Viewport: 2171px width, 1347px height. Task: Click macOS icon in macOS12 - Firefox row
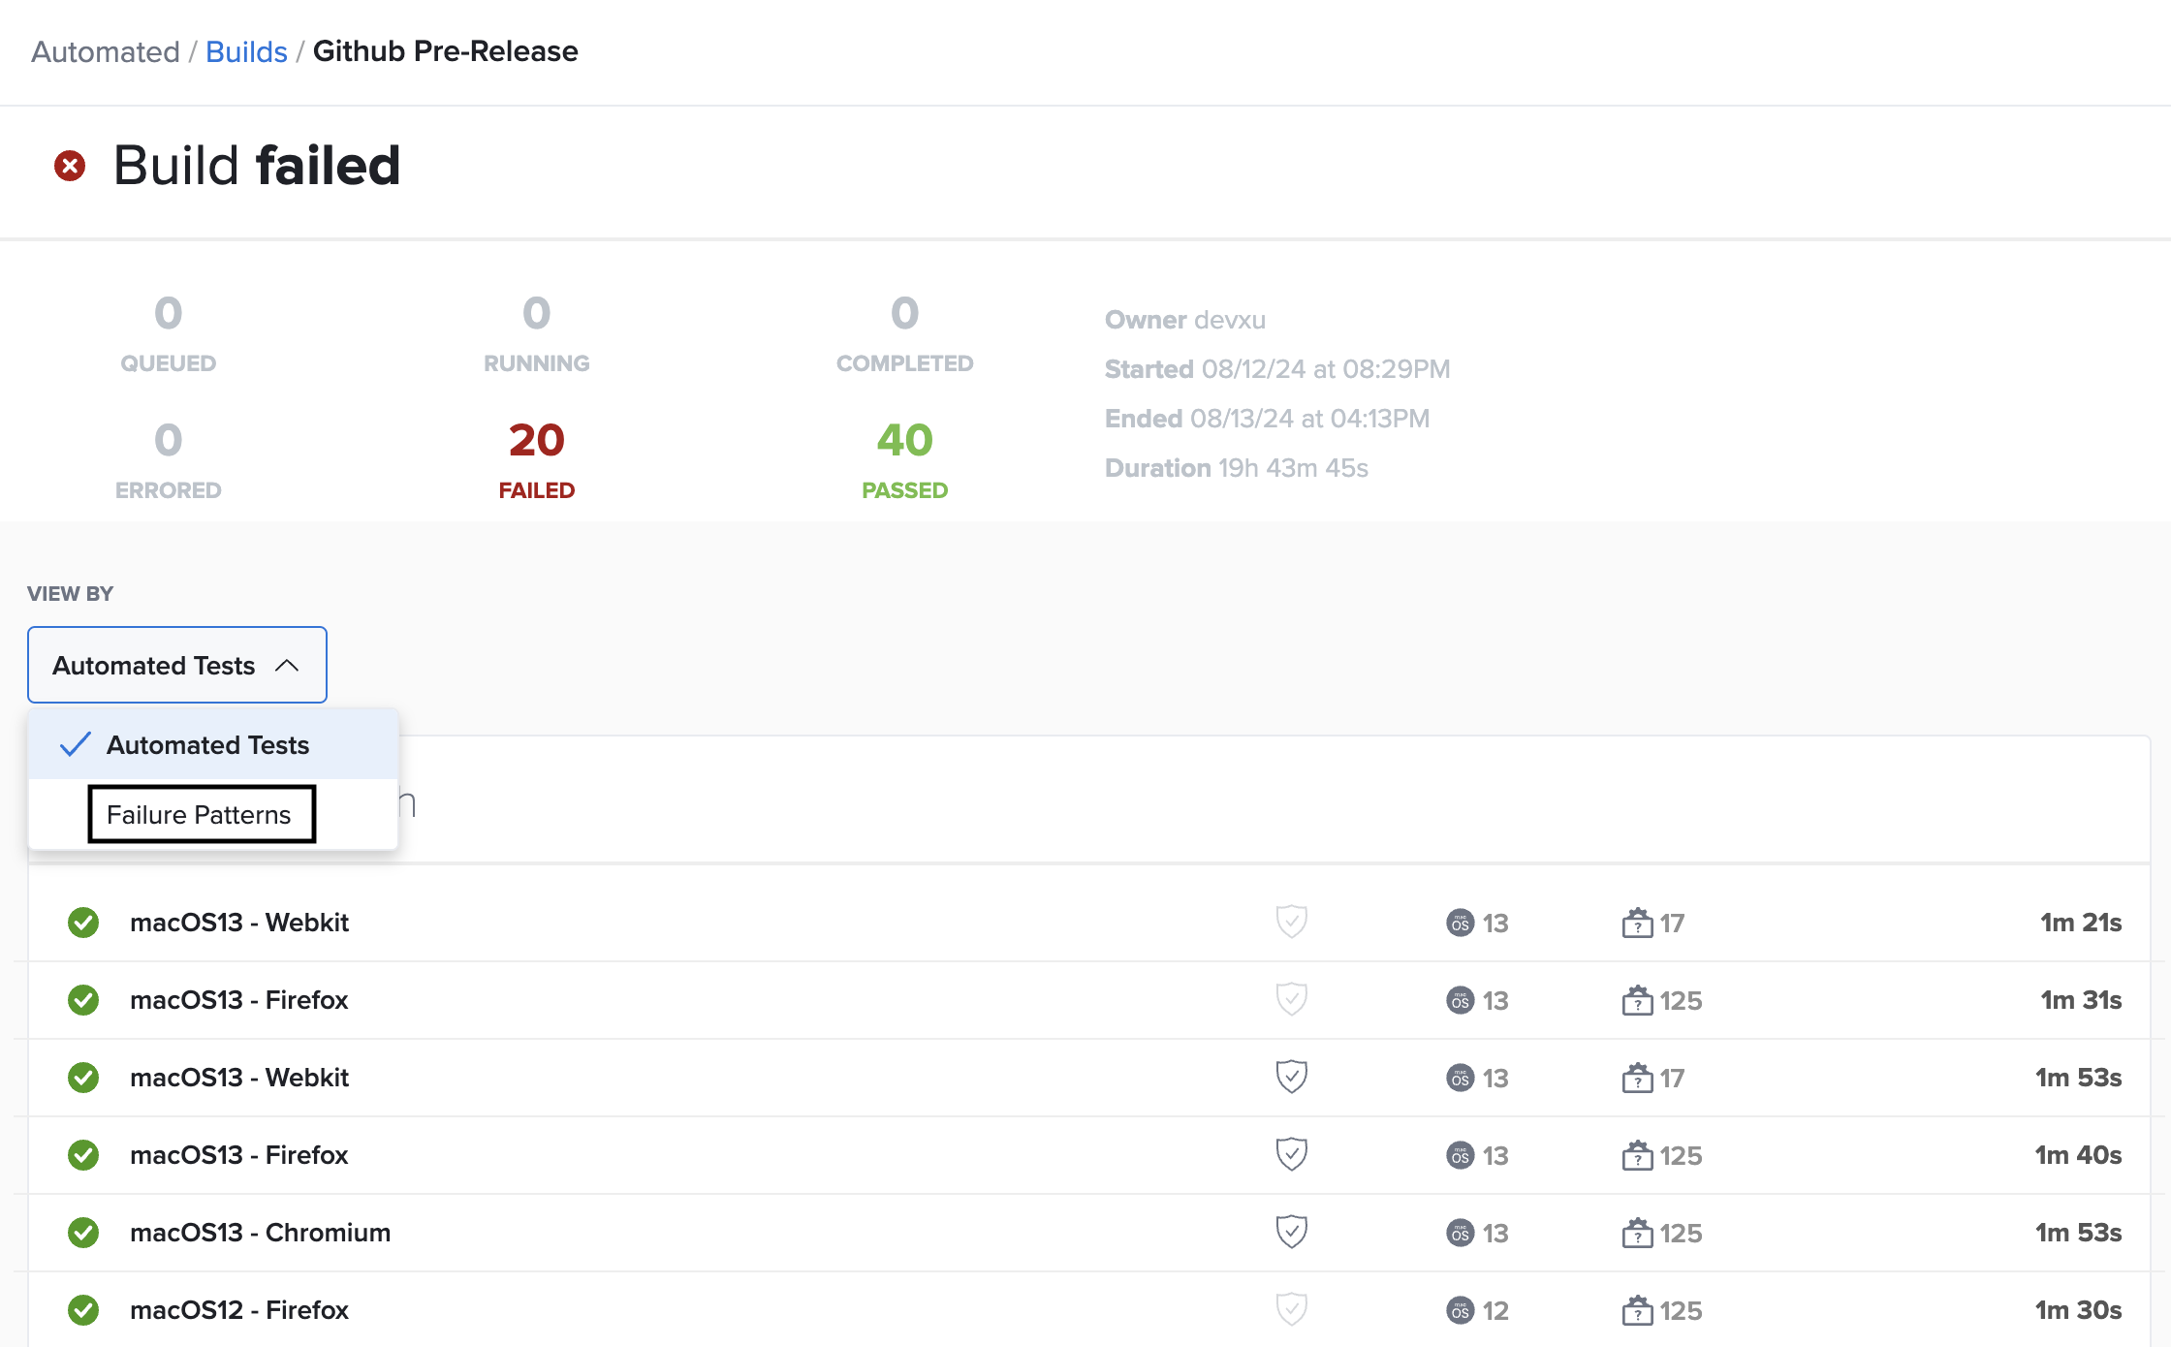coord(1460,1310)
